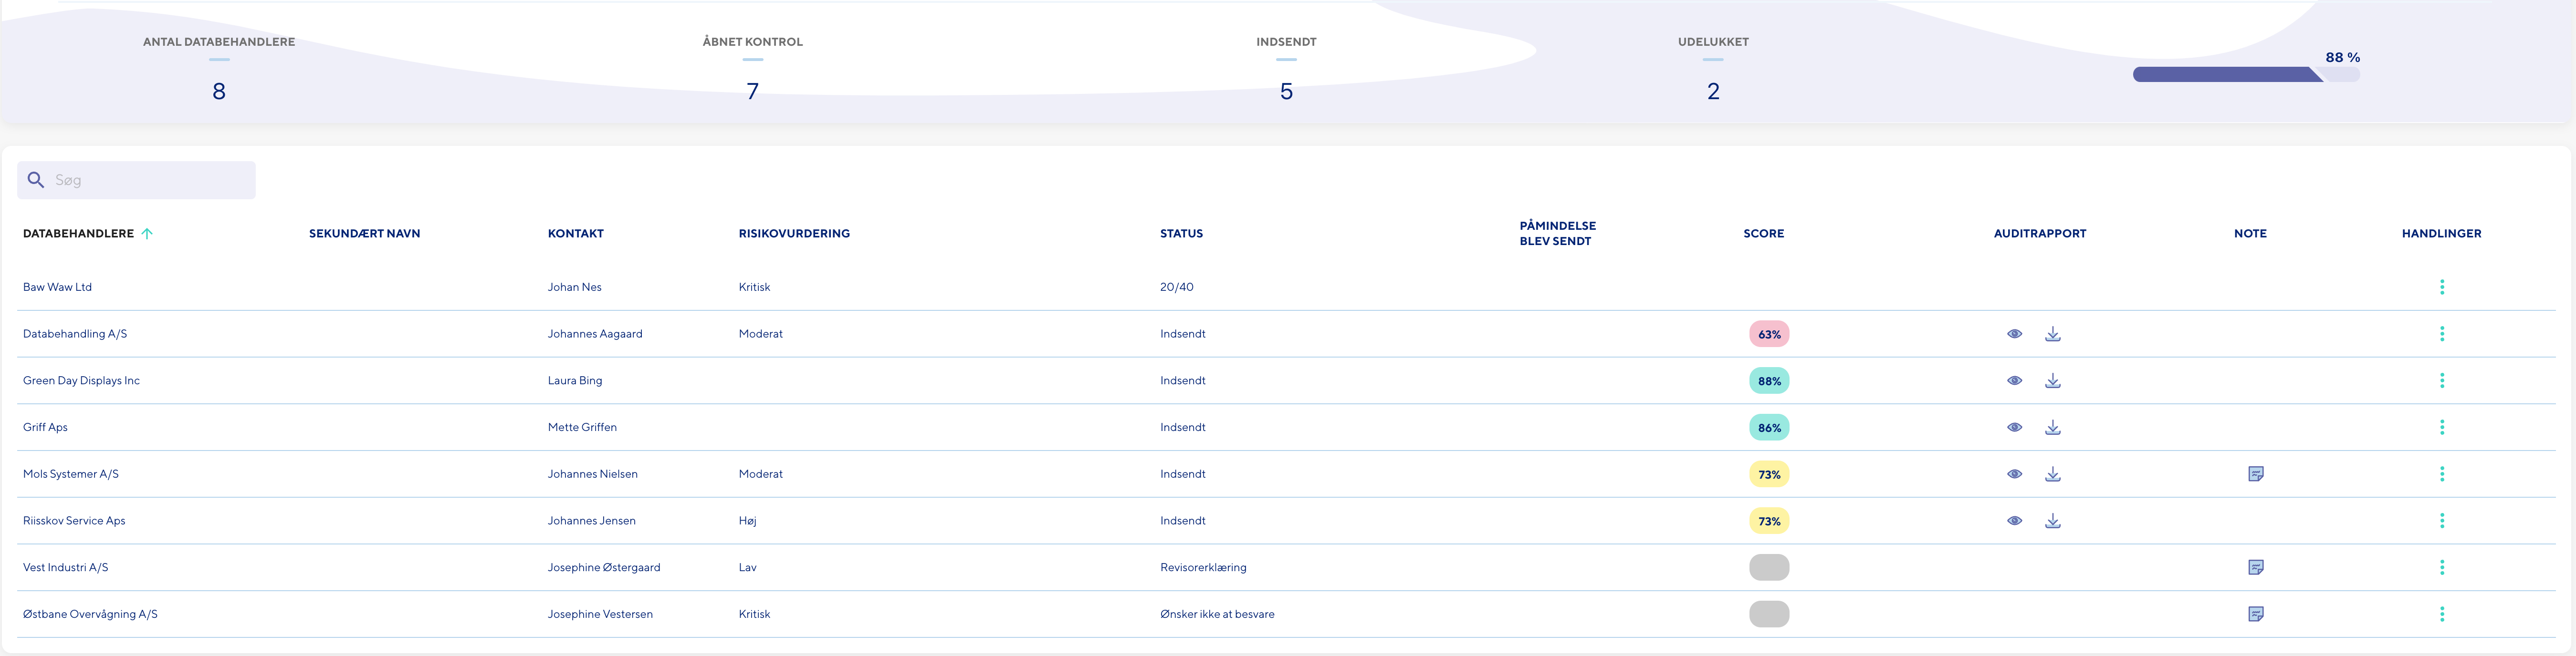View audit report for Riisskov Service Aps
The width and height of the screenshot is (2576, 656).
2014,521
